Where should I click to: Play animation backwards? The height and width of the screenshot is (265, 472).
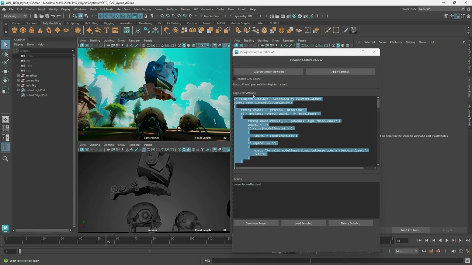pyautogui.click(x=440, y=240)
